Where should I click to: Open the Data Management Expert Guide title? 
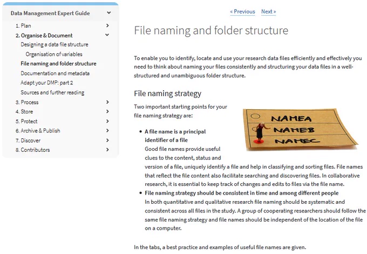(50, 13)
